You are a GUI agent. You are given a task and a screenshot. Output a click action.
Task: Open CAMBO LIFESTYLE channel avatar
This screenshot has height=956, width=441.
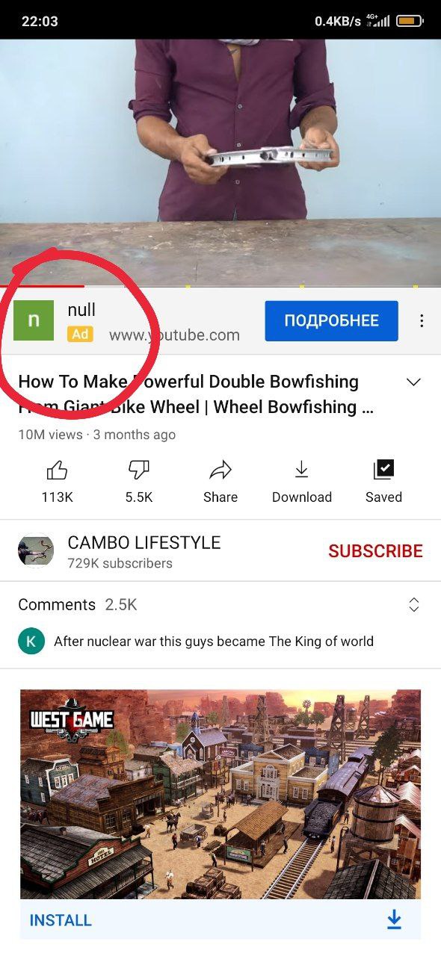36,551
